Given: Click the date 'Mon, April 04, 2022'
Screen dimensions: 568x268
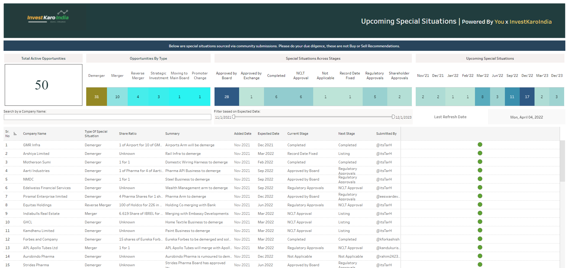Looking at the screenshot, I should pos(527,117).
